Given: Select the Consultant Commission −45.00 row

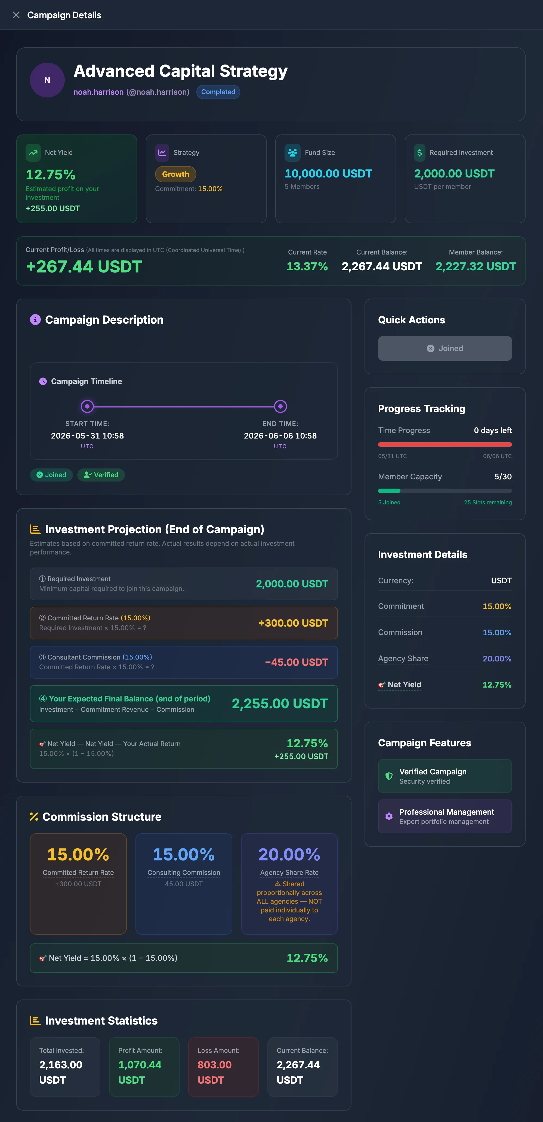Looking at the screenshot, I should (184, 662).
